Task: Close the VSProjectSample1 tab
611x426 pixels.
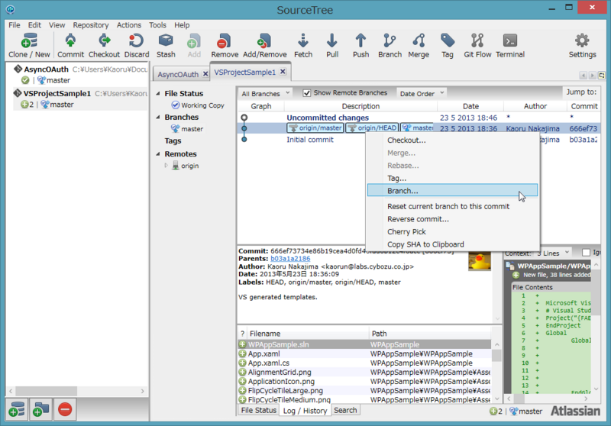Action: tap(283, 72)
